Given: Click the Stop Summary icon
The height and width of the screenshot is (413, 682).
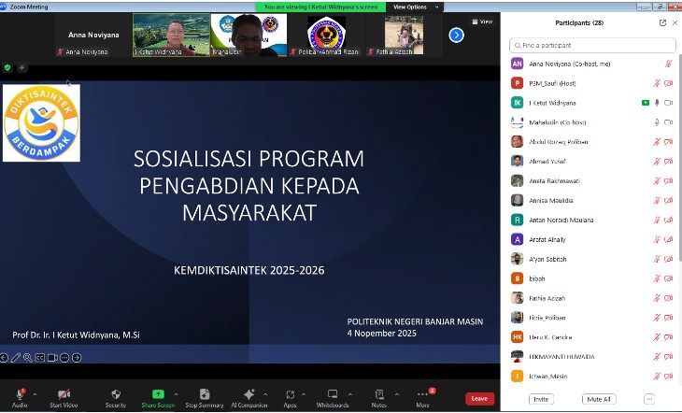Looking at the screenshot, I should [x=205, y=394].
